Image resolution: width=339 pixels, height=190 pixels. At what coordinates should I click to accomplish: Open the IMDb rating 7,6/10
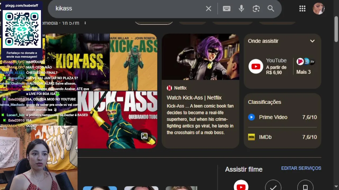pyautogui.click(x=282, y=137)
